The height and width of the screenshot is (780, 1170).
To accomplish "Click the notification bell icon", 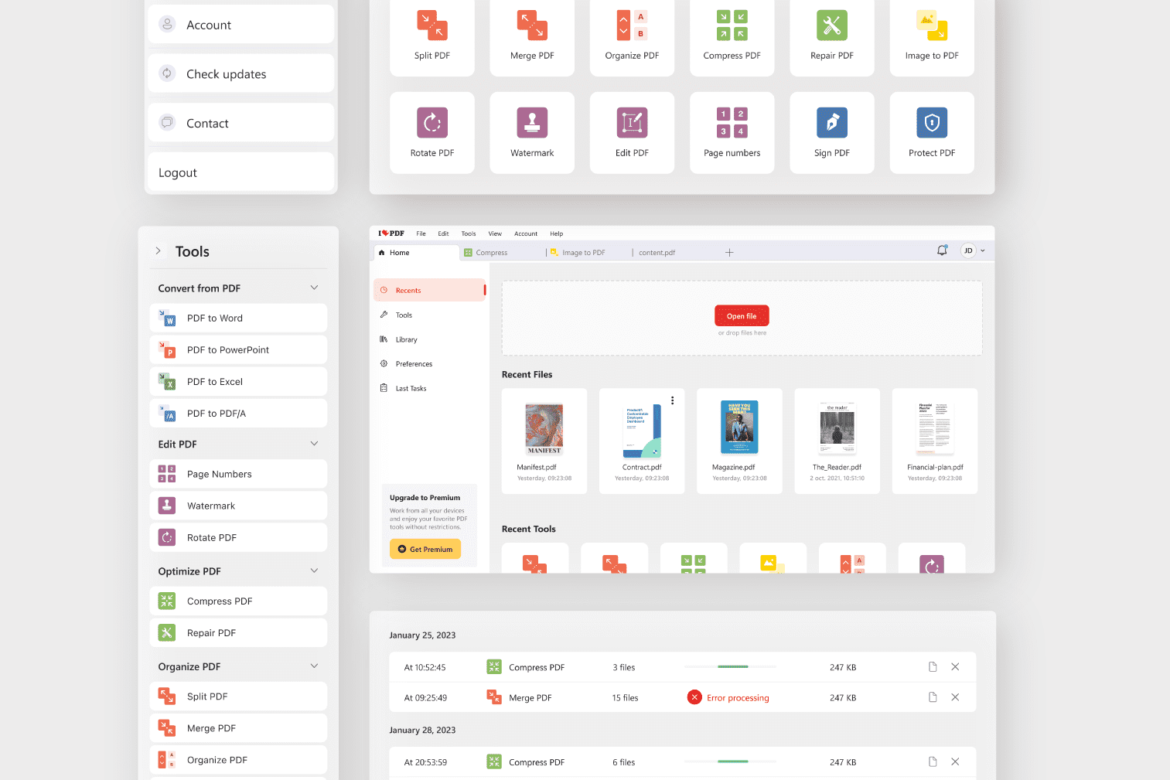I will [x=942, y=250].
